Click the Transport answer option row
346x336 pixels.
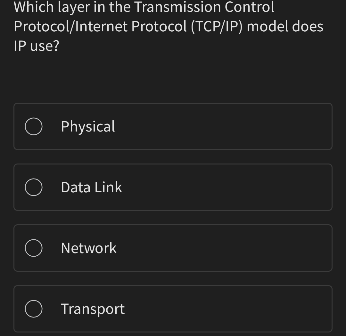[173, 308]
